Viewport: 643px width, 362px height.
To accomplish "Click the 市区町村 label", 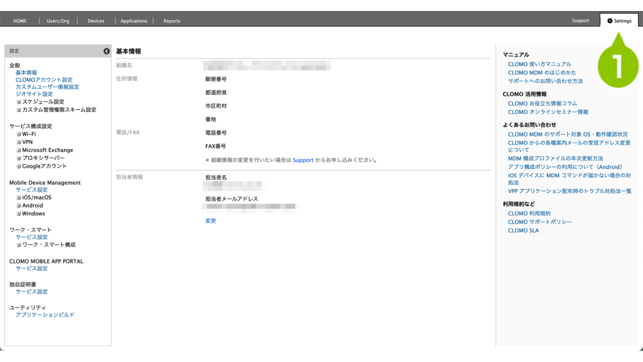I will coord(216,106).
